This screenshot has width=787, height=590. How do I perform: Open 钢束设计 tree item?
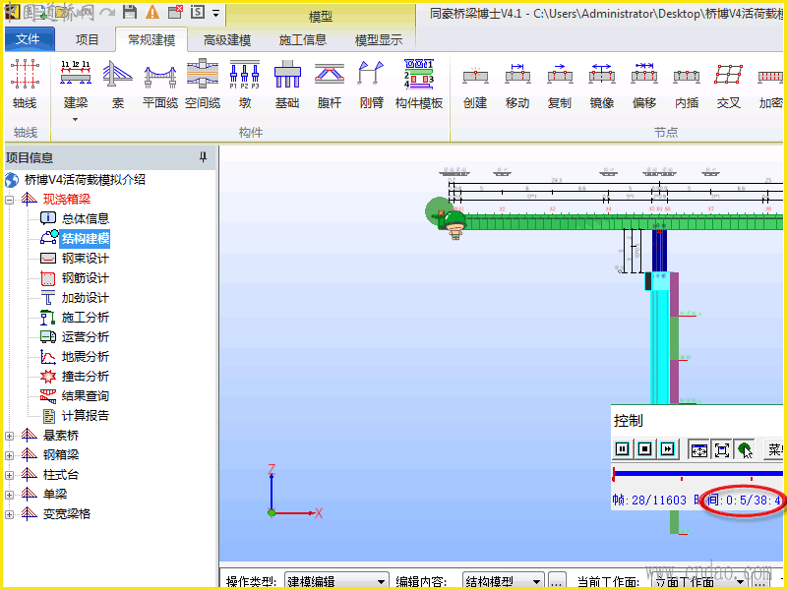pyautogui.click(x=85, y=259)
